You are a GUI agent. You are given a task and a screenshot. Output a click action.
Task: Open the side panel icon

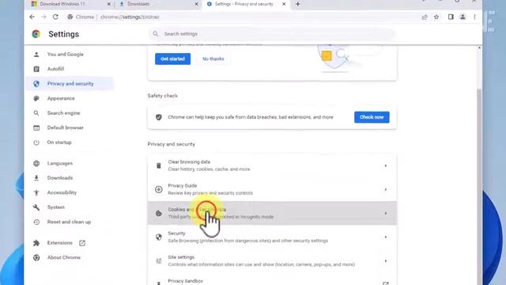point(451,17)
